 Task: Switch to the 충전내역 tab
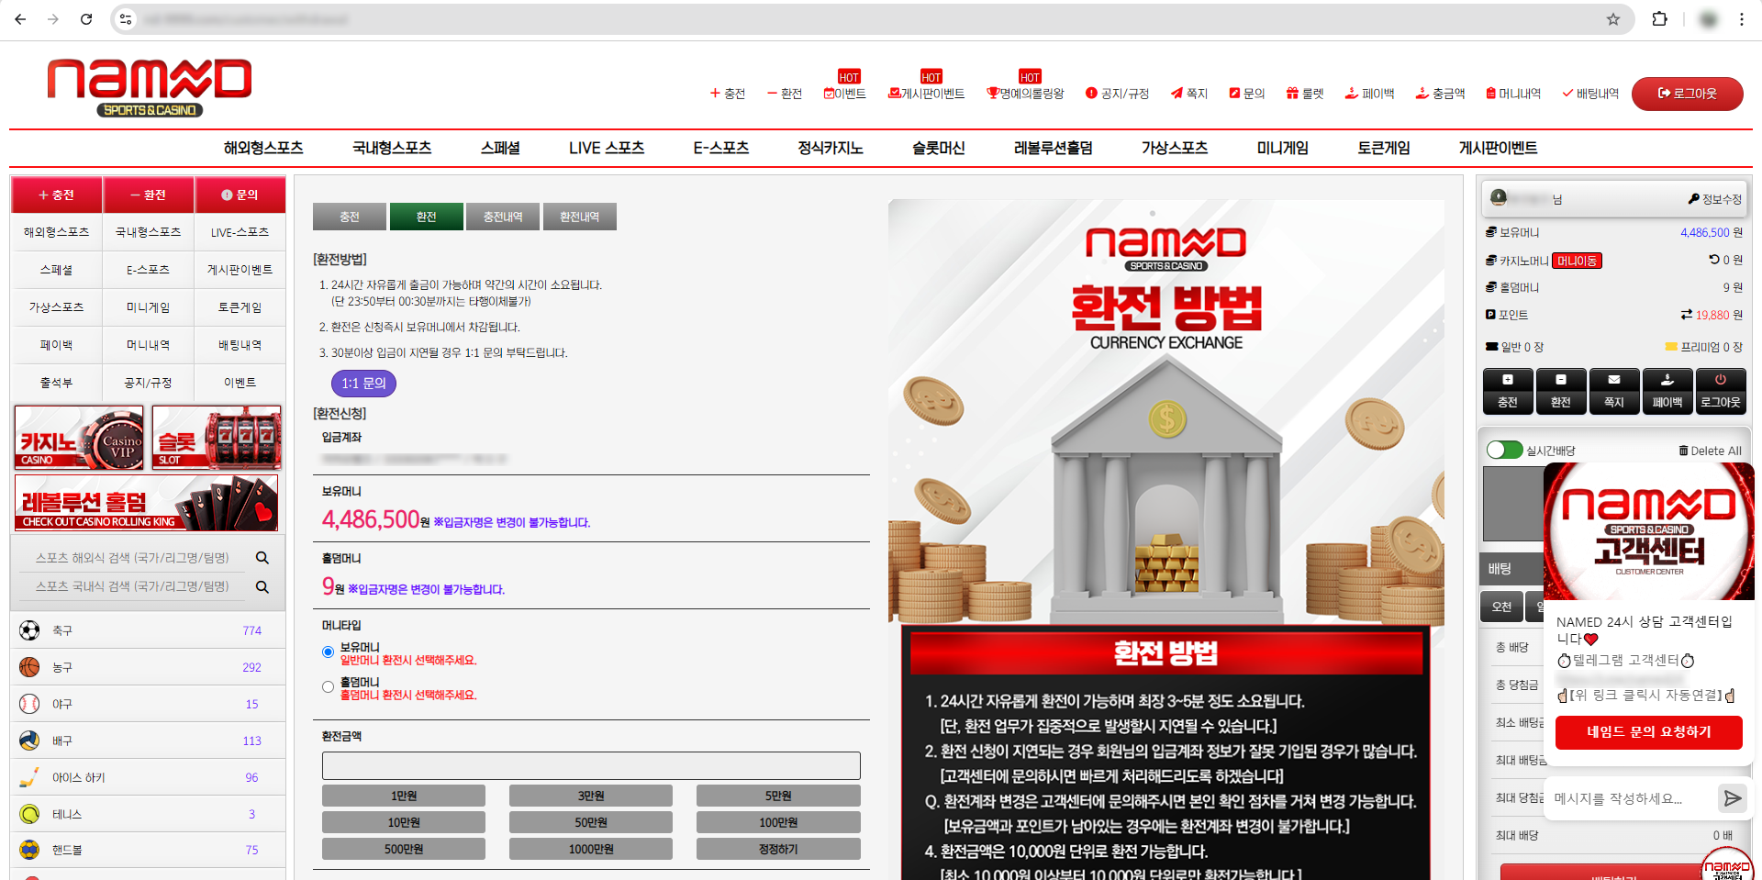[x=503, y=217]
